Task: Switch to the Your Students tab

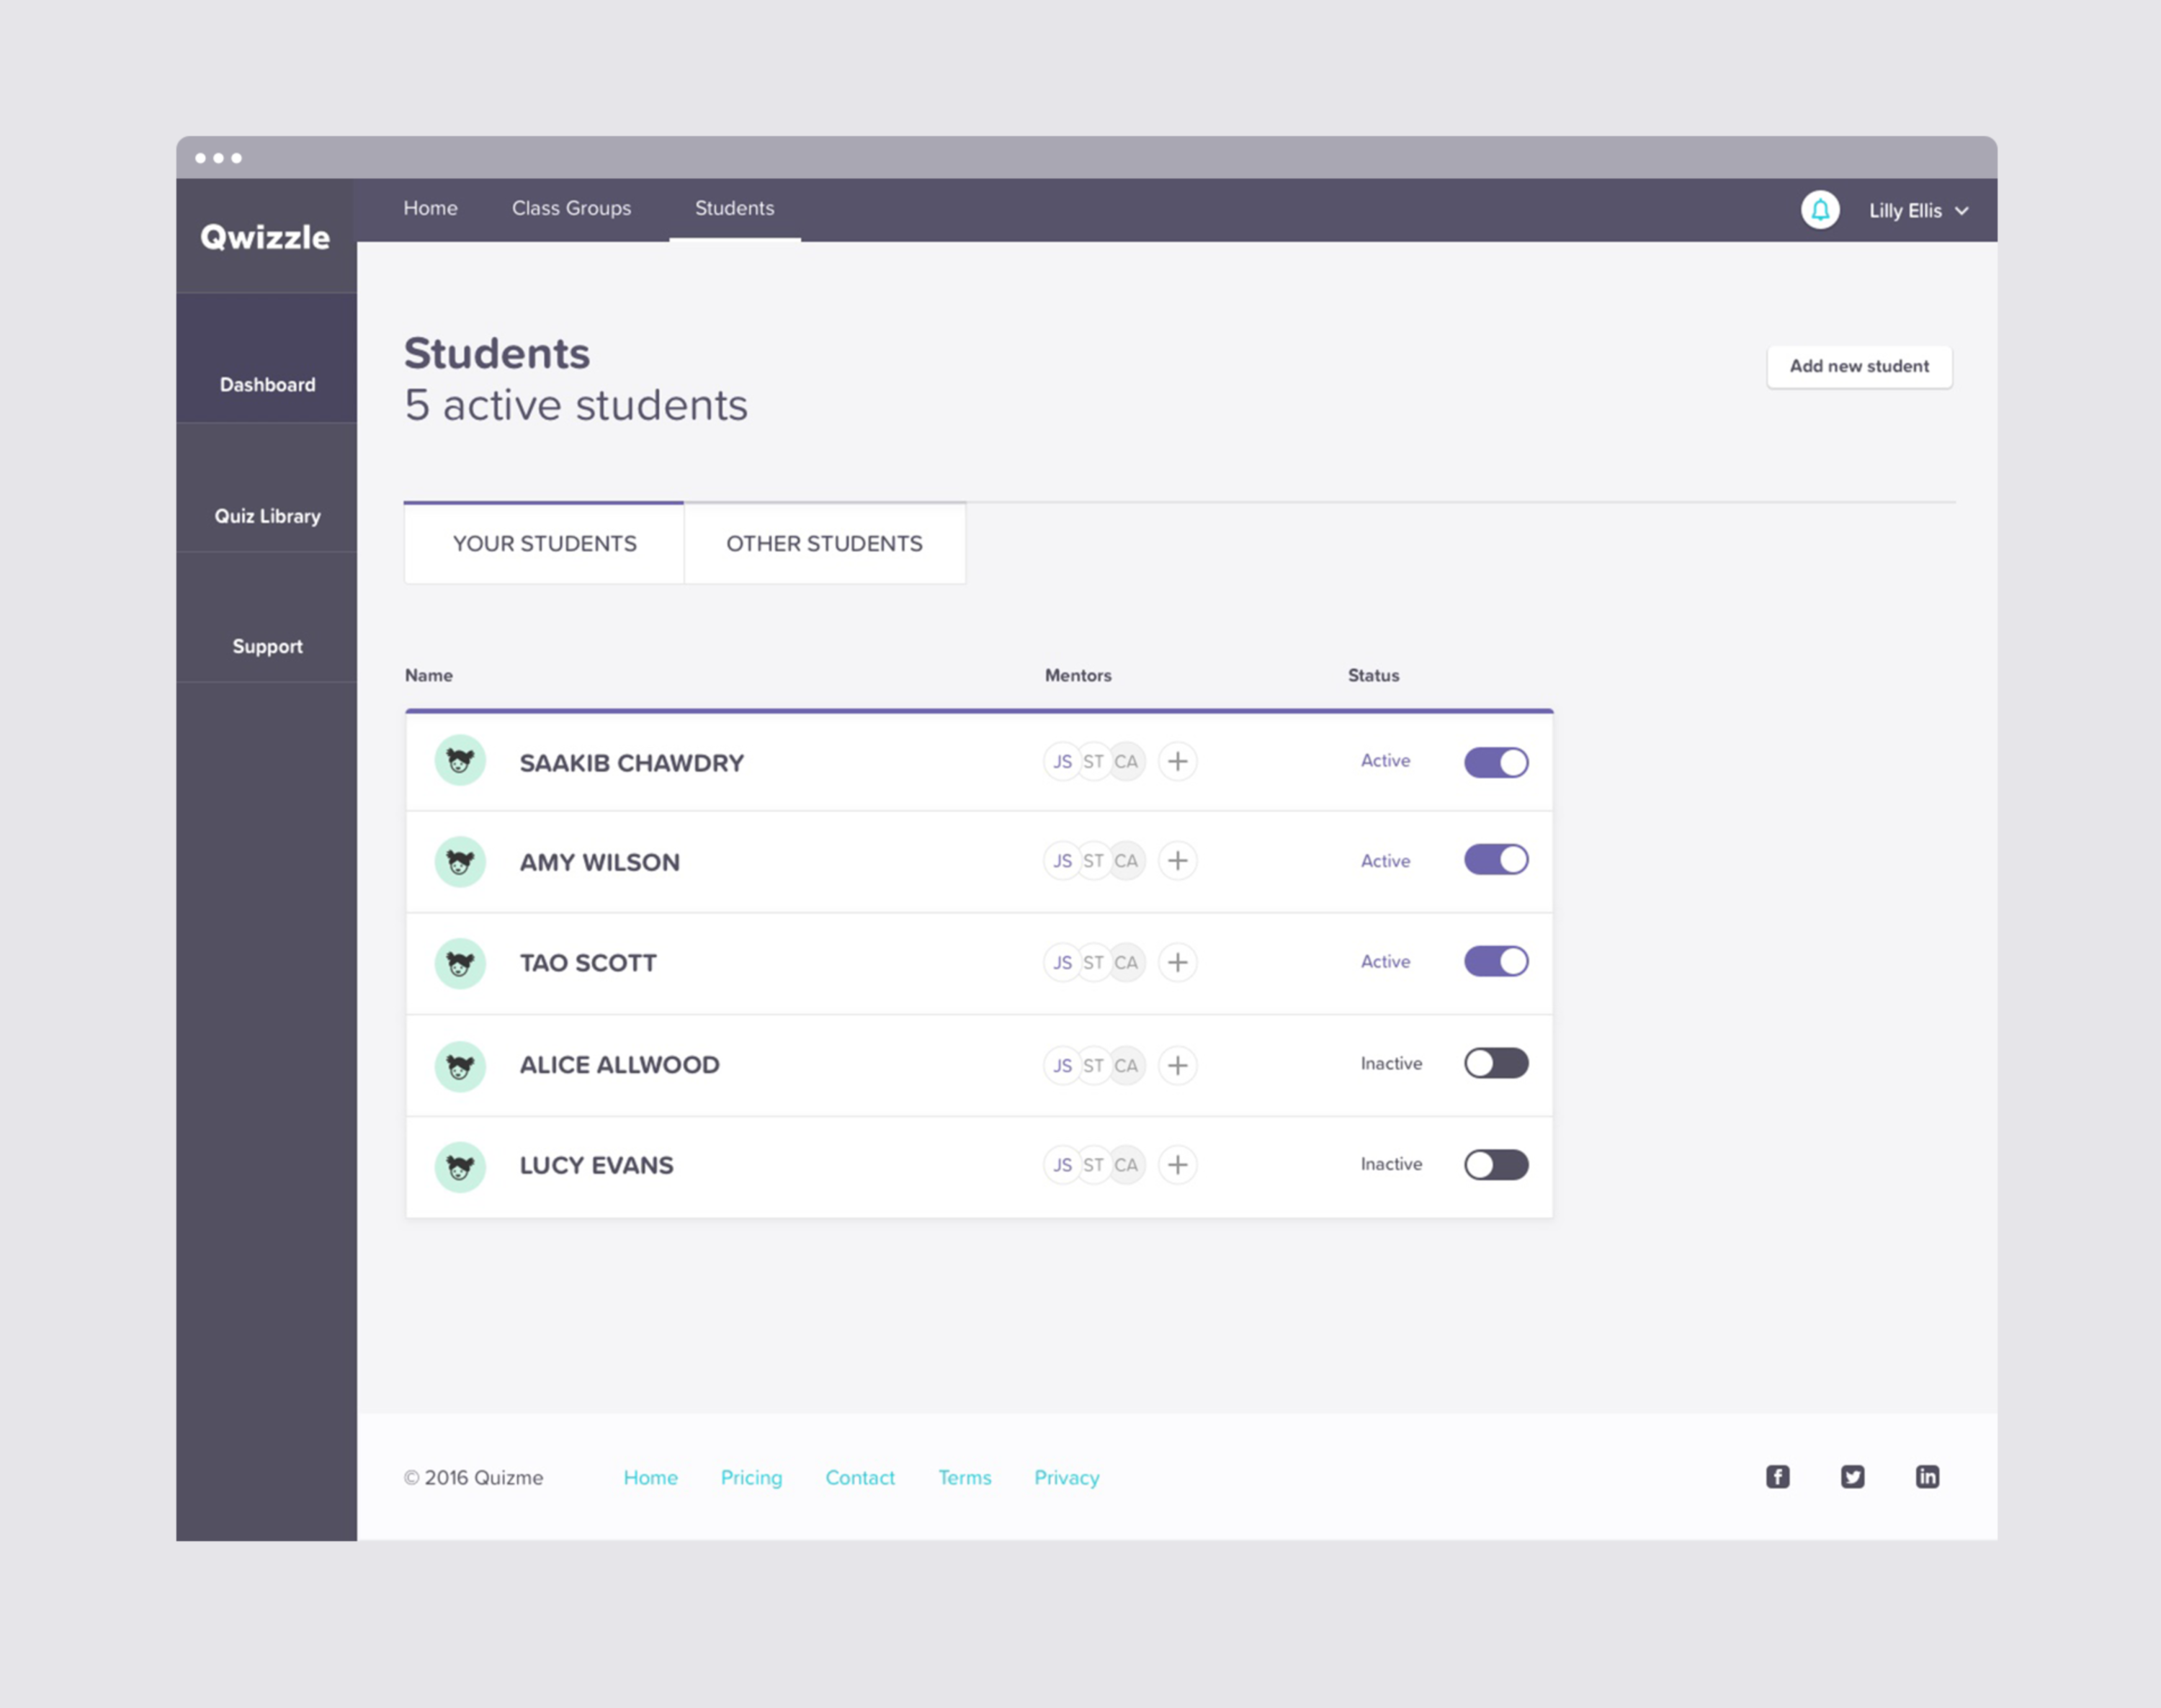Action: [545, 543]
